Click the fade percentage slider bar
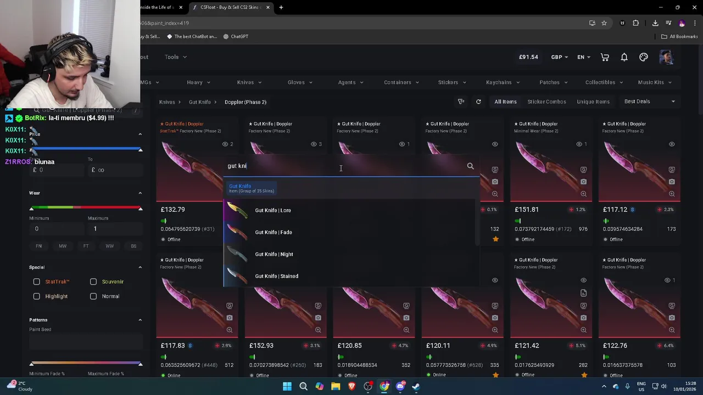Viewport: 703px width, 395px height. (x=86, y=363)
